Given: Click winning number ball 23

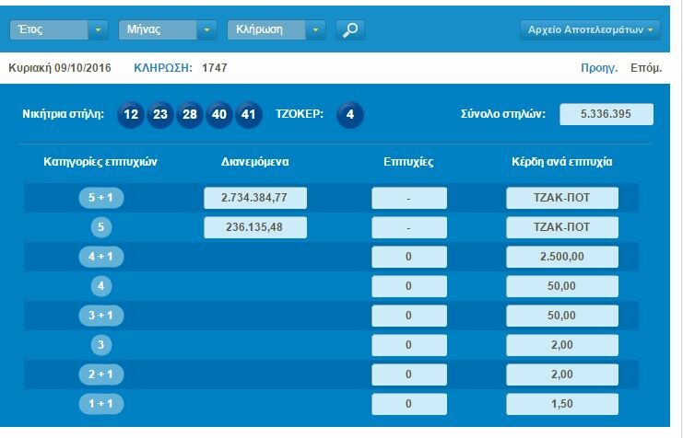Looking at the screenshot, I should tap(160, 114).
